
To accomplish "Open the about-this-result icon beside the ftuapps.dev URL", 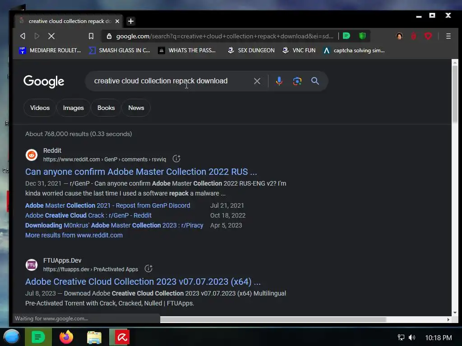I will pos(148,269).
